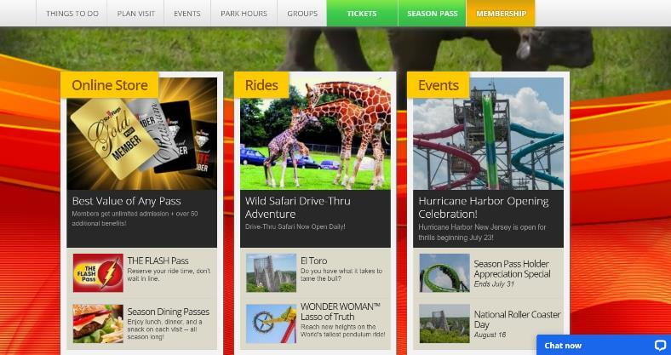Click the Online Store card heading
This screenshot has width=671, height=355.
pos(110,85)
